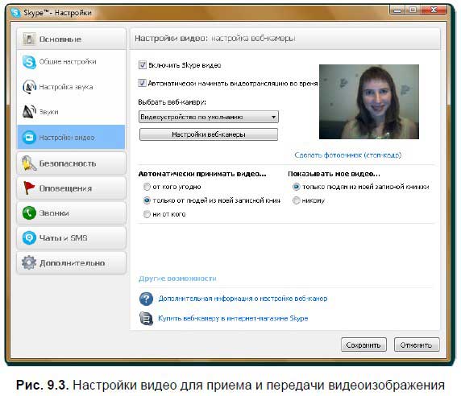Toggle the Включить Skype видео checkbox
Image resolution: width=461 pixels, height=396 pixels.
pyautogui.click(x=143, y=65)
